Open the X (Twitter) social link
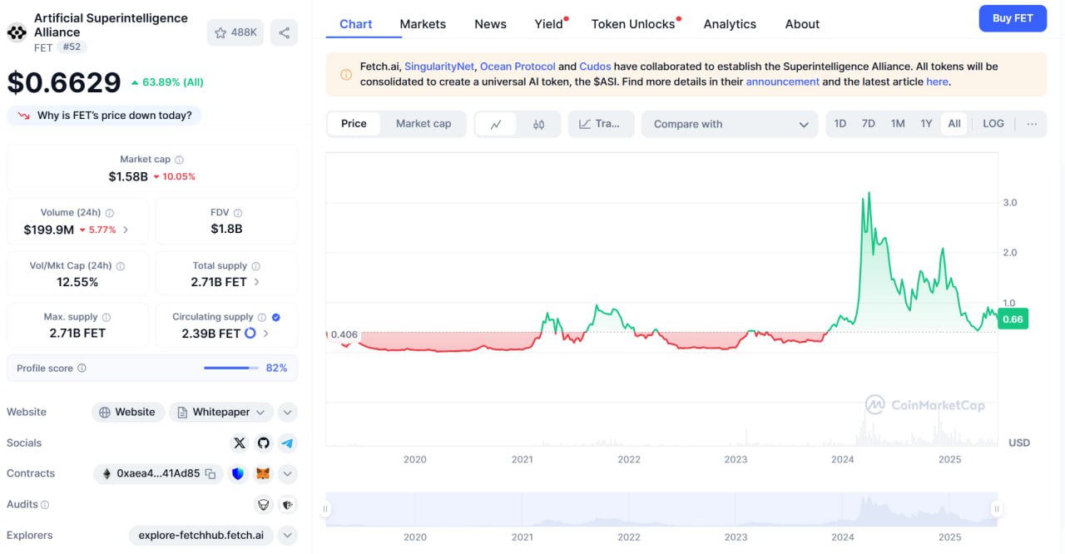 click(x=240, y=443)
